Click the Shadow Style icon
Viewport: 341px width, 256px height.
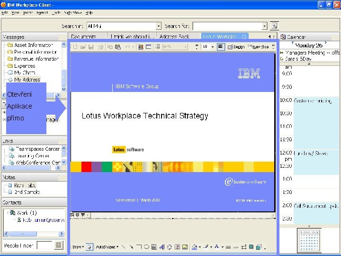click(x=251, y=247)
